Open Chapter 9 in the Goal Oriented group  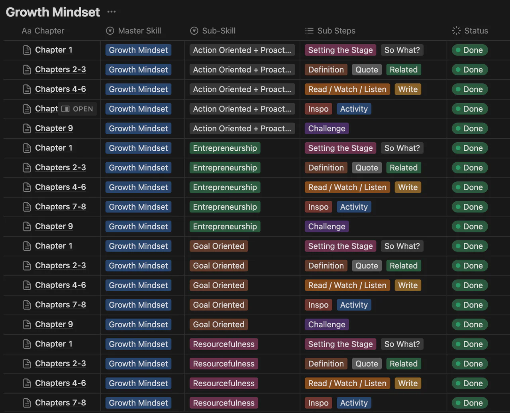click(54, 324)
